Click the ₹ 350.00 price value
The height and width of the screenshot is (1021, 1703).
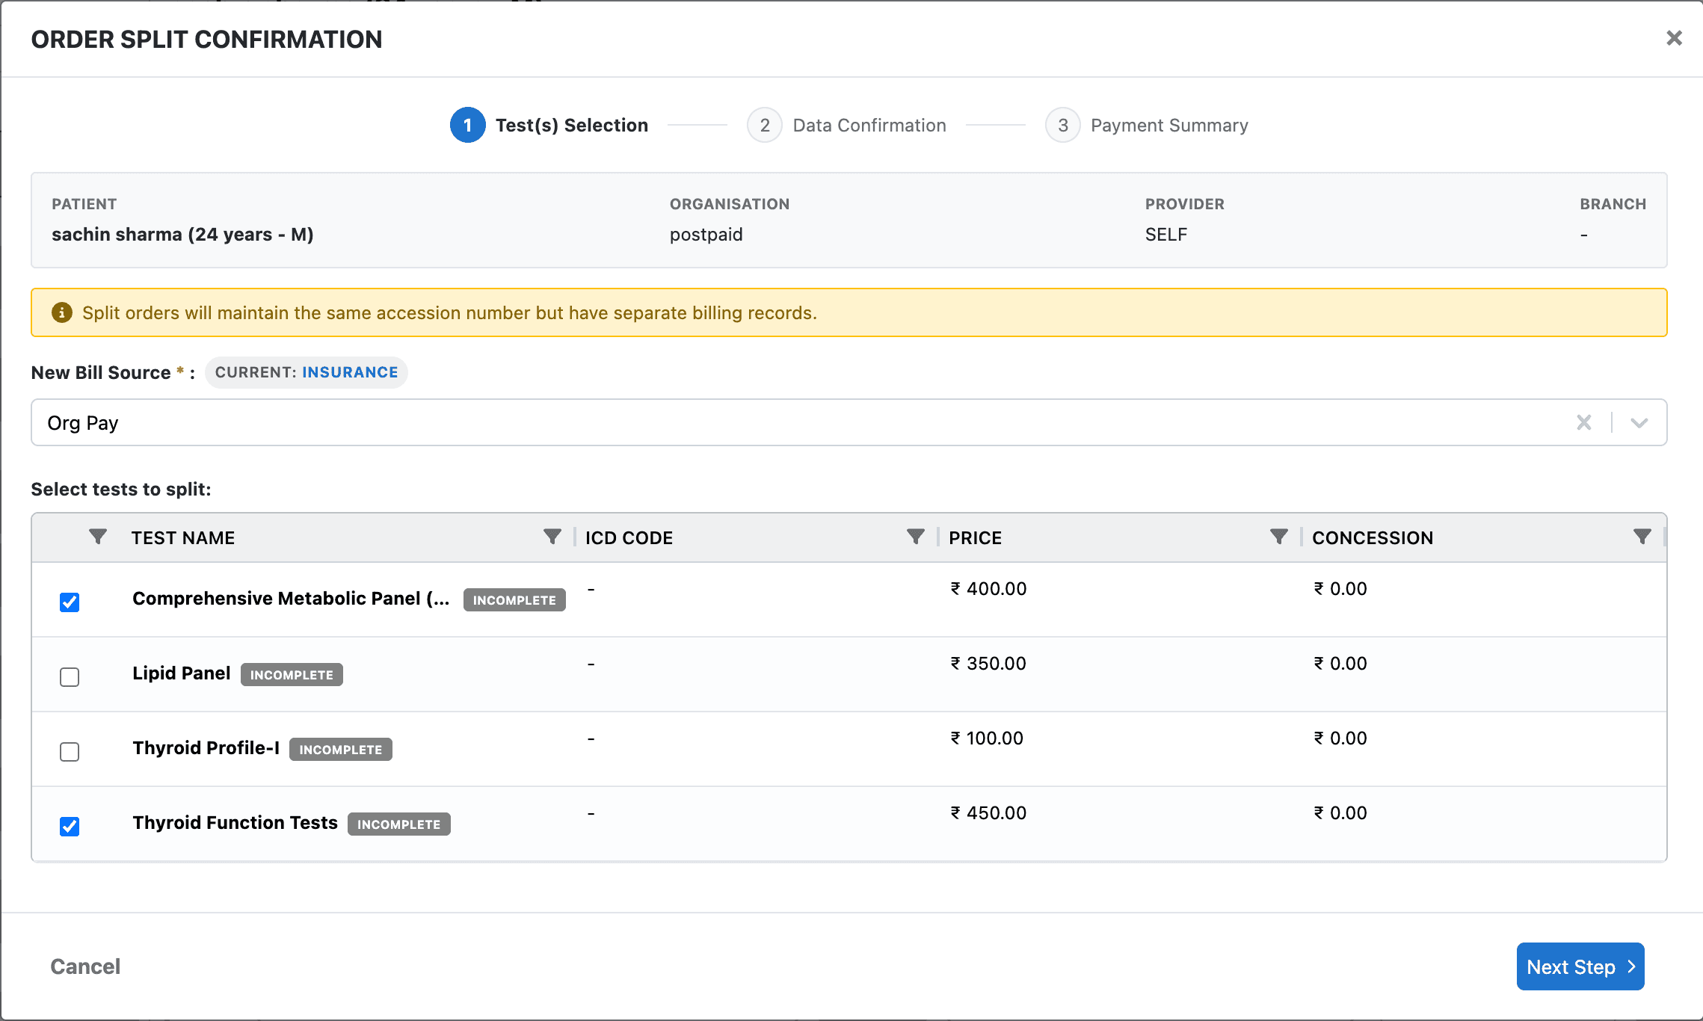tap(988, 664)
